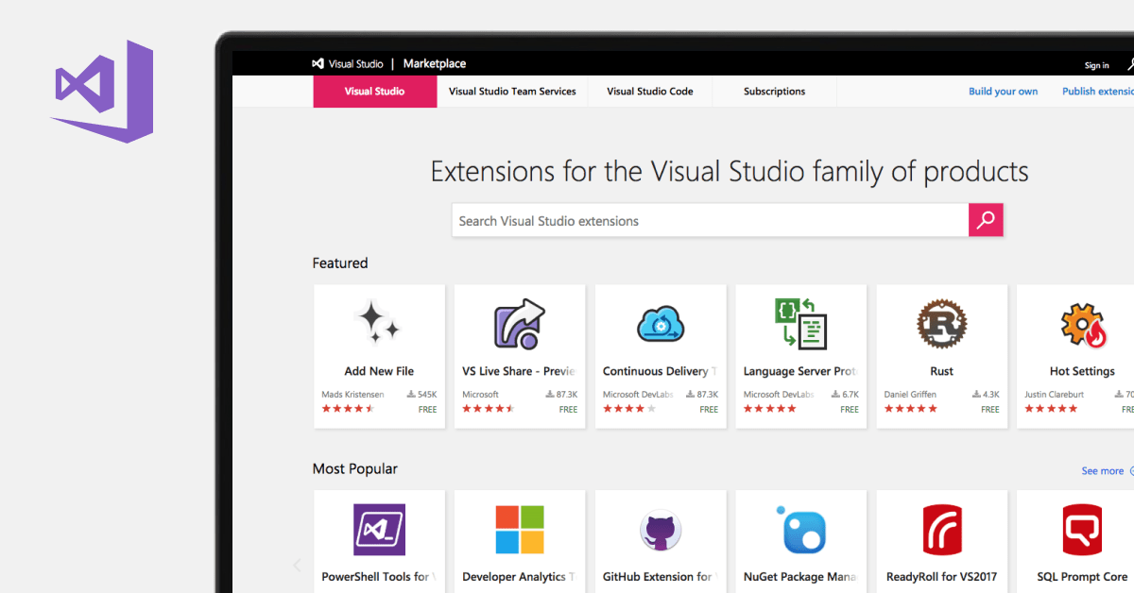The width and height of the screenshot is (1134, 593).
Task: Click the GitHub Extension title text
Action: point(660,576)
